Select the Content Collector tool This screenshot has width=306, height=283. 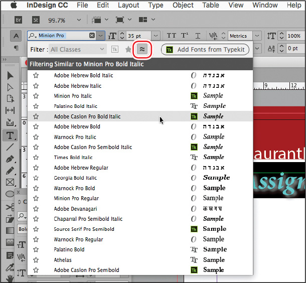tap(10, 122)
